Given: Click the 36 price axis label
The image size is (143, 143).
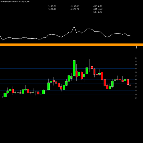Looking at the screenshot, I should [136, 83].
